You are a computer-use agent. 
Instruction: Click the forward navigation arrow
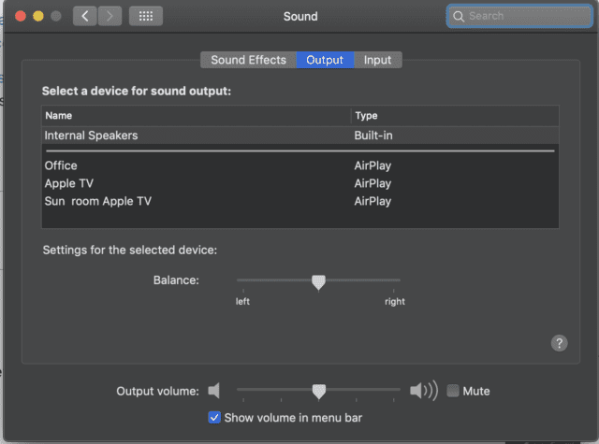tap(110, 16)
